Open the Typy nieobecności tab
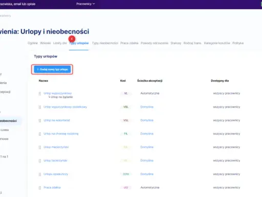The height and width of the screenshot is (197, 262). click(x=105, y=43)
